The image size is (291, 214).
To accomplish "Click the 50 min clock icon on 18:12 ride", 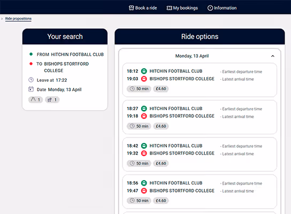I will click(x=132, y=89).
